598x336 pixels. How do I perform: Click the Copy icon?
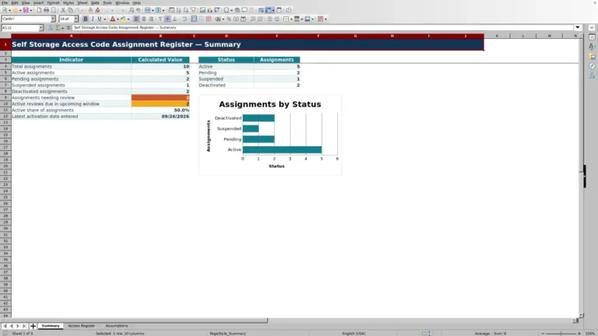click(71, 10)
